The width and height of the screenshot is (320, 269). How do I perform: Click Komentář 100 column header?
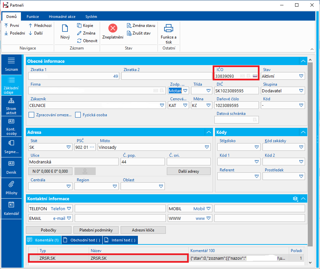point(239,251)
